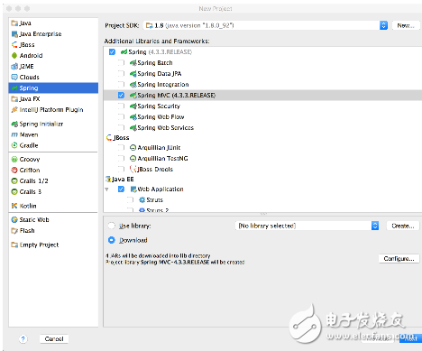Image resolution: width=422 pixels, height=351 pixels.
Task: Click the JBoss Drools icon
Action: pyautogui.click(x=133, y=170)
